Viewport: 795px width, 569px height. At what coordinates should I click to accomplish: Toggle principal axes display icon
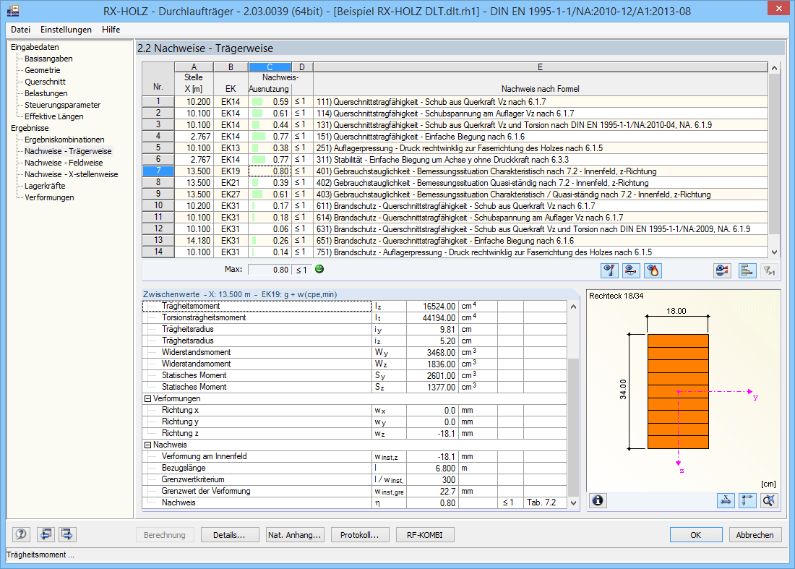click(747, 500)
